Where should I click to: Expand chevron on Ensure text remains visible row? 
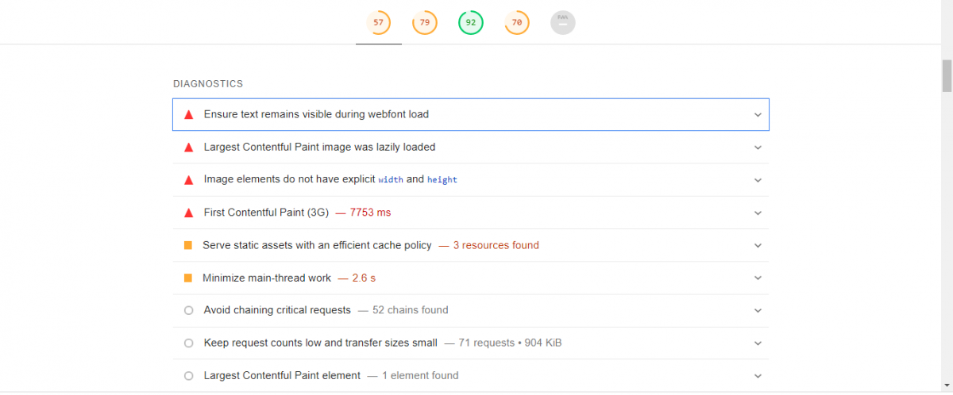coord(758,115)
